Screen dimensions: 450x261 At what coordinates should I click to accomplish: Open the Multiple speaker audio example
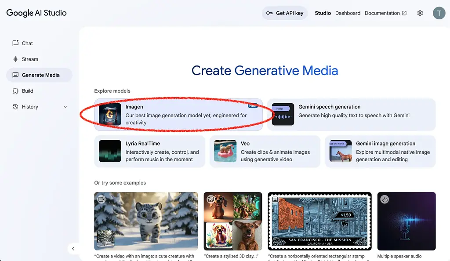coord(406,221)
